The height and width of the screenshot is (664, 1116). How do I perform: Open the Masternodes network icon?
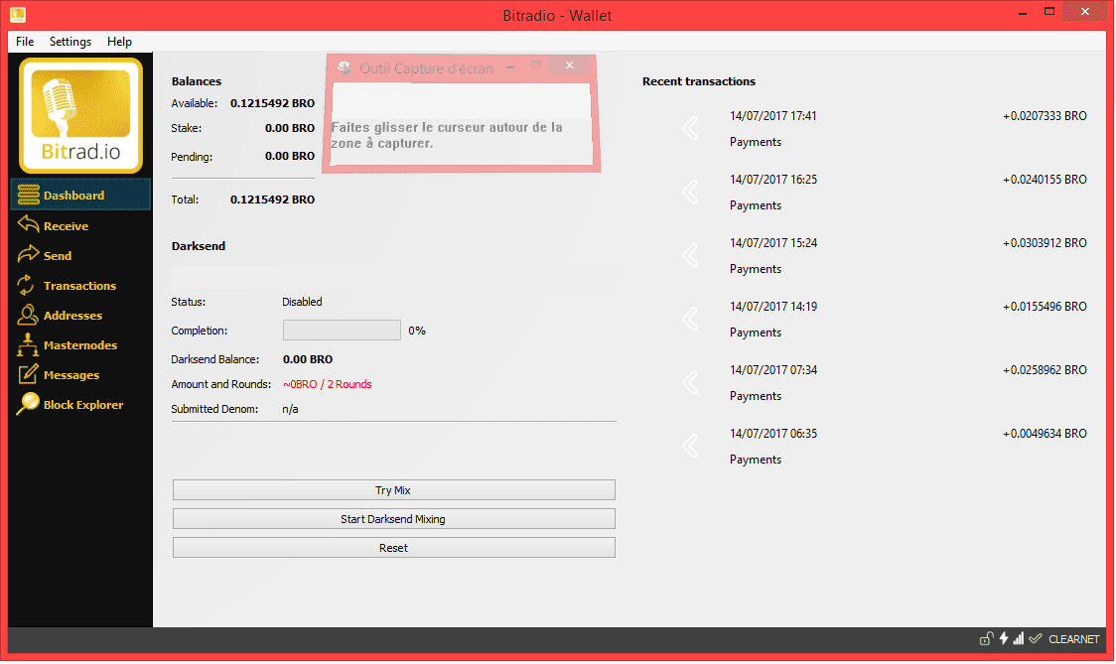point(27,344)
